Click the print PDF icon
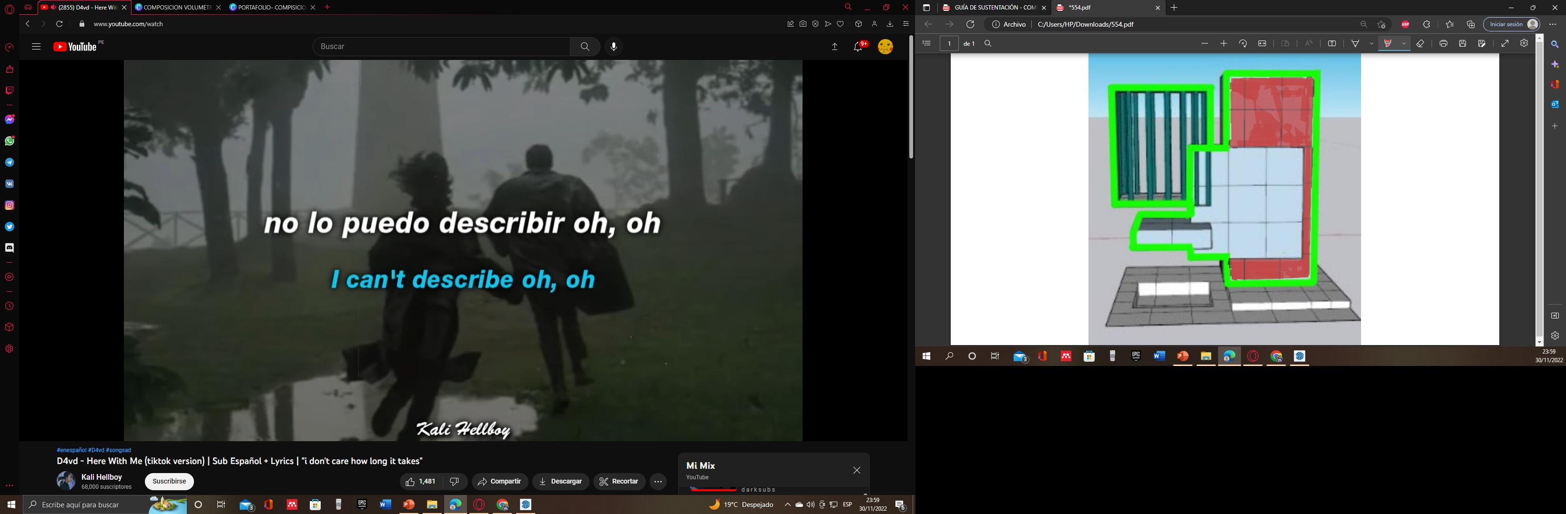1566x514 pixels. click(x=1443, y=44)
